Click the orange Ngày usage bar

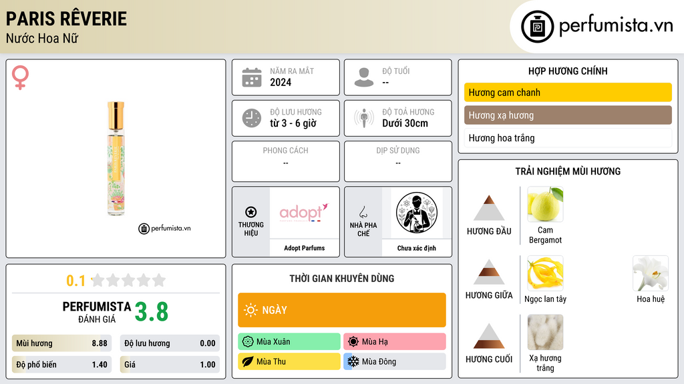342,310
